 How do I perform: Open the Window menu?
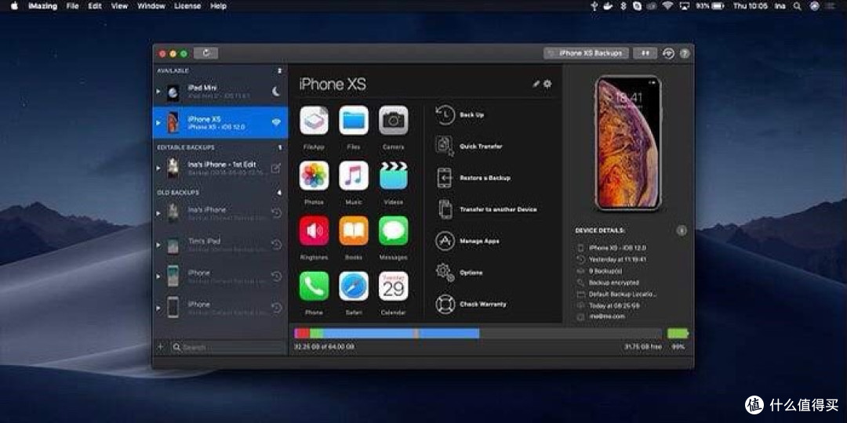point(151,6)
